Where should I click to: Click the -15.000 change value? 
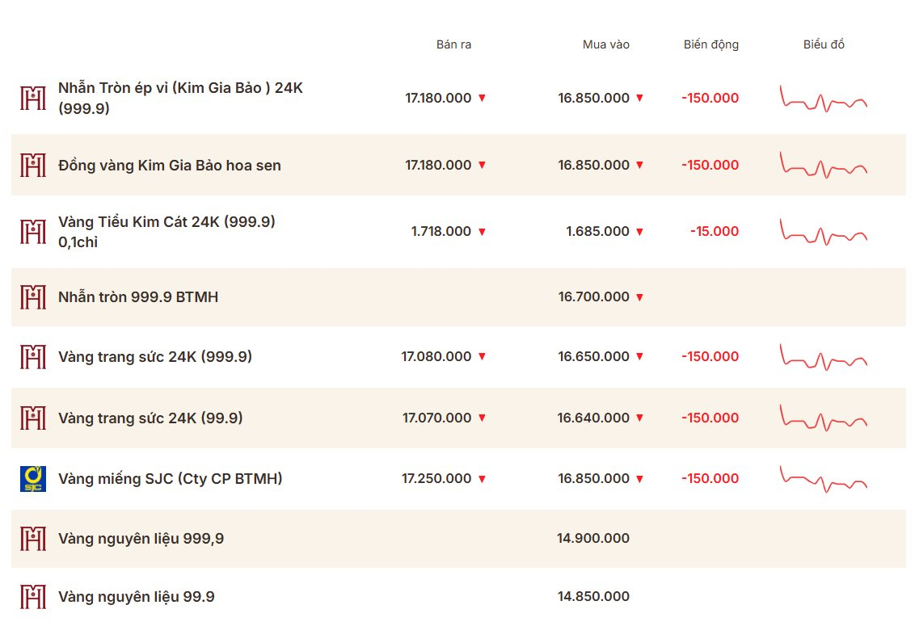(714, 232)
